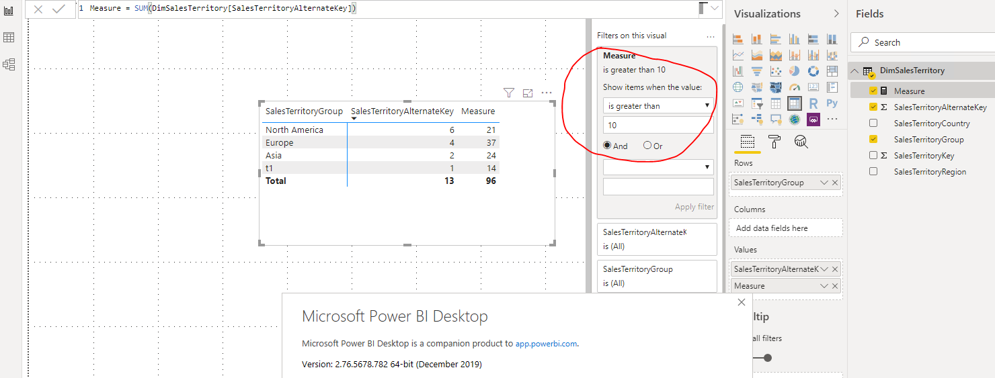
Task: Open the Fields well tab
Action: (748, 141)
